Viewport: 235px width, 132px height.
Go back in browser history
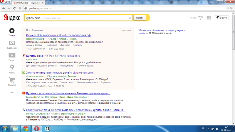tap(4, 9)
